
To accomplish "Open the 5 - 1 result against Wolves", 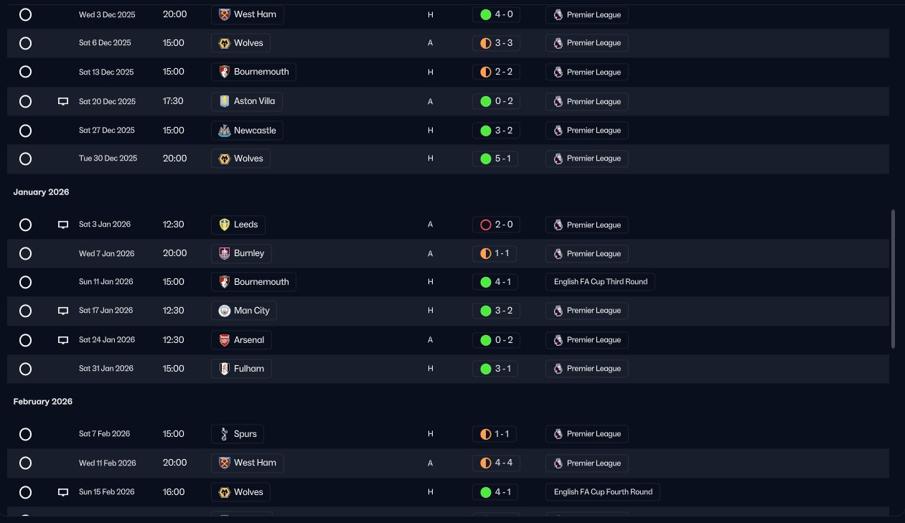I will (x=495, y=159).
